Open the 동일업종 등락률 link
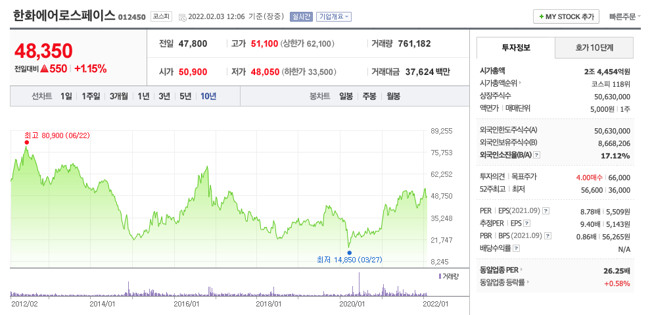652x315 pixels. [502, 282]
